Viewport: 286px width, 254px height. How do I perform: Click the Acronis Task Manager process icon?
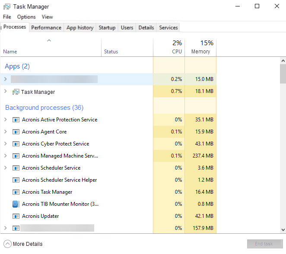pos(16,192)
